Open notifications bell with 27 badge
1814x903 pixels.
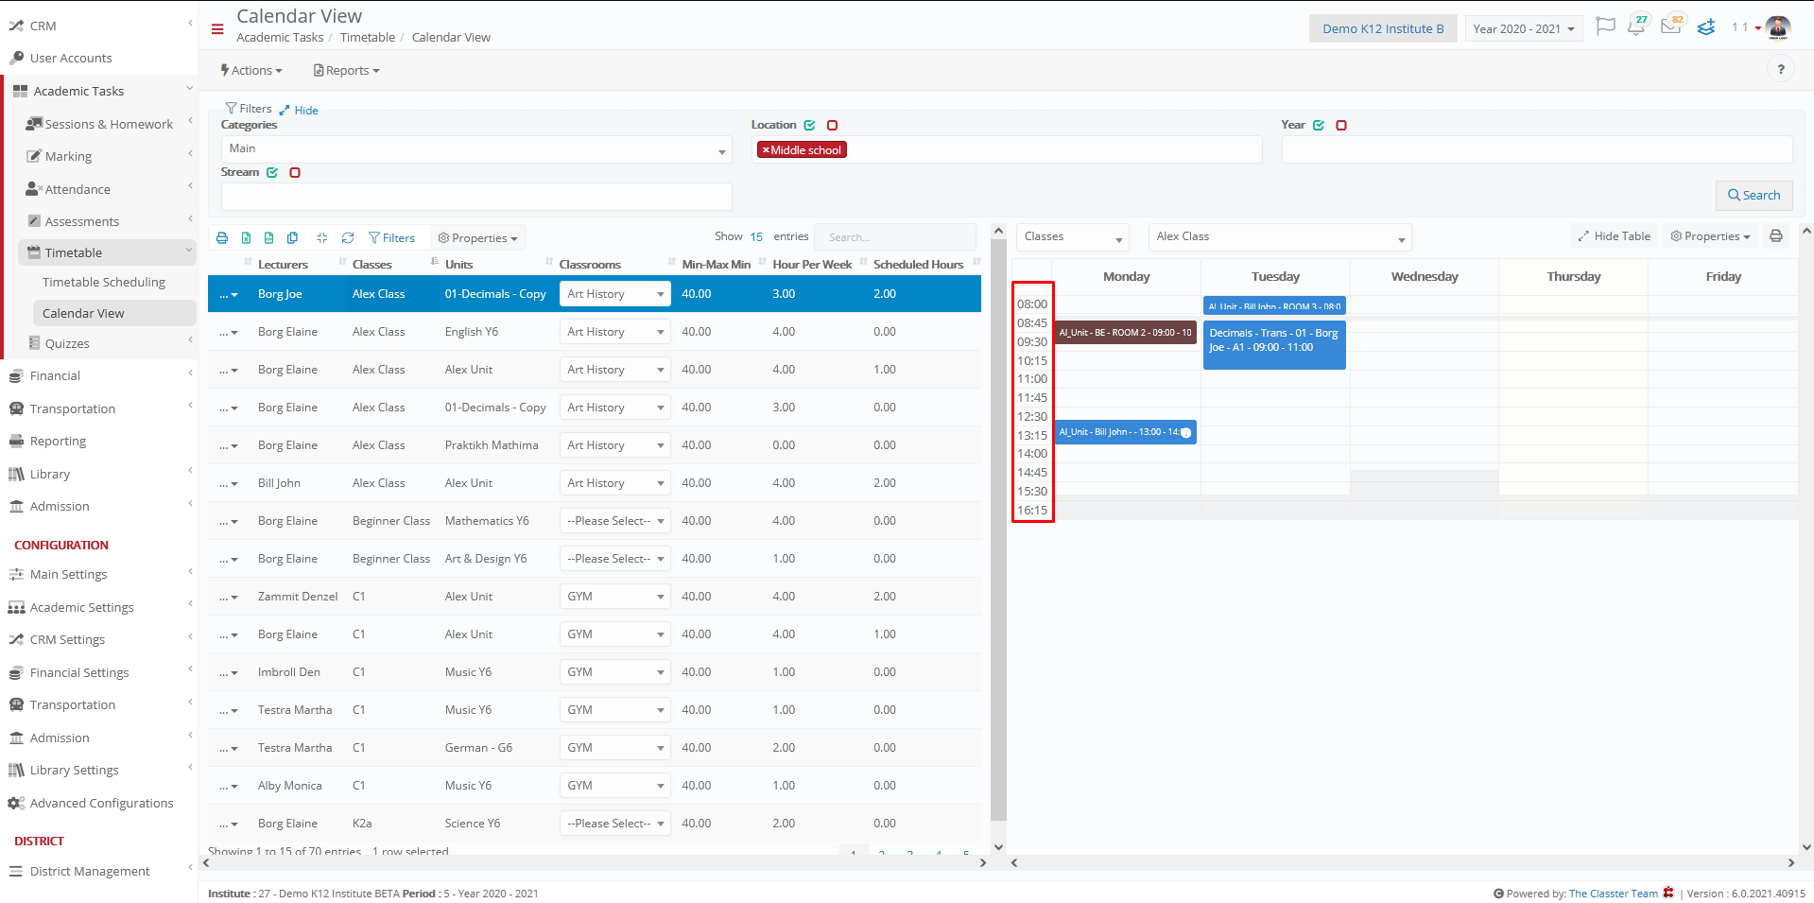(1636, 26)
